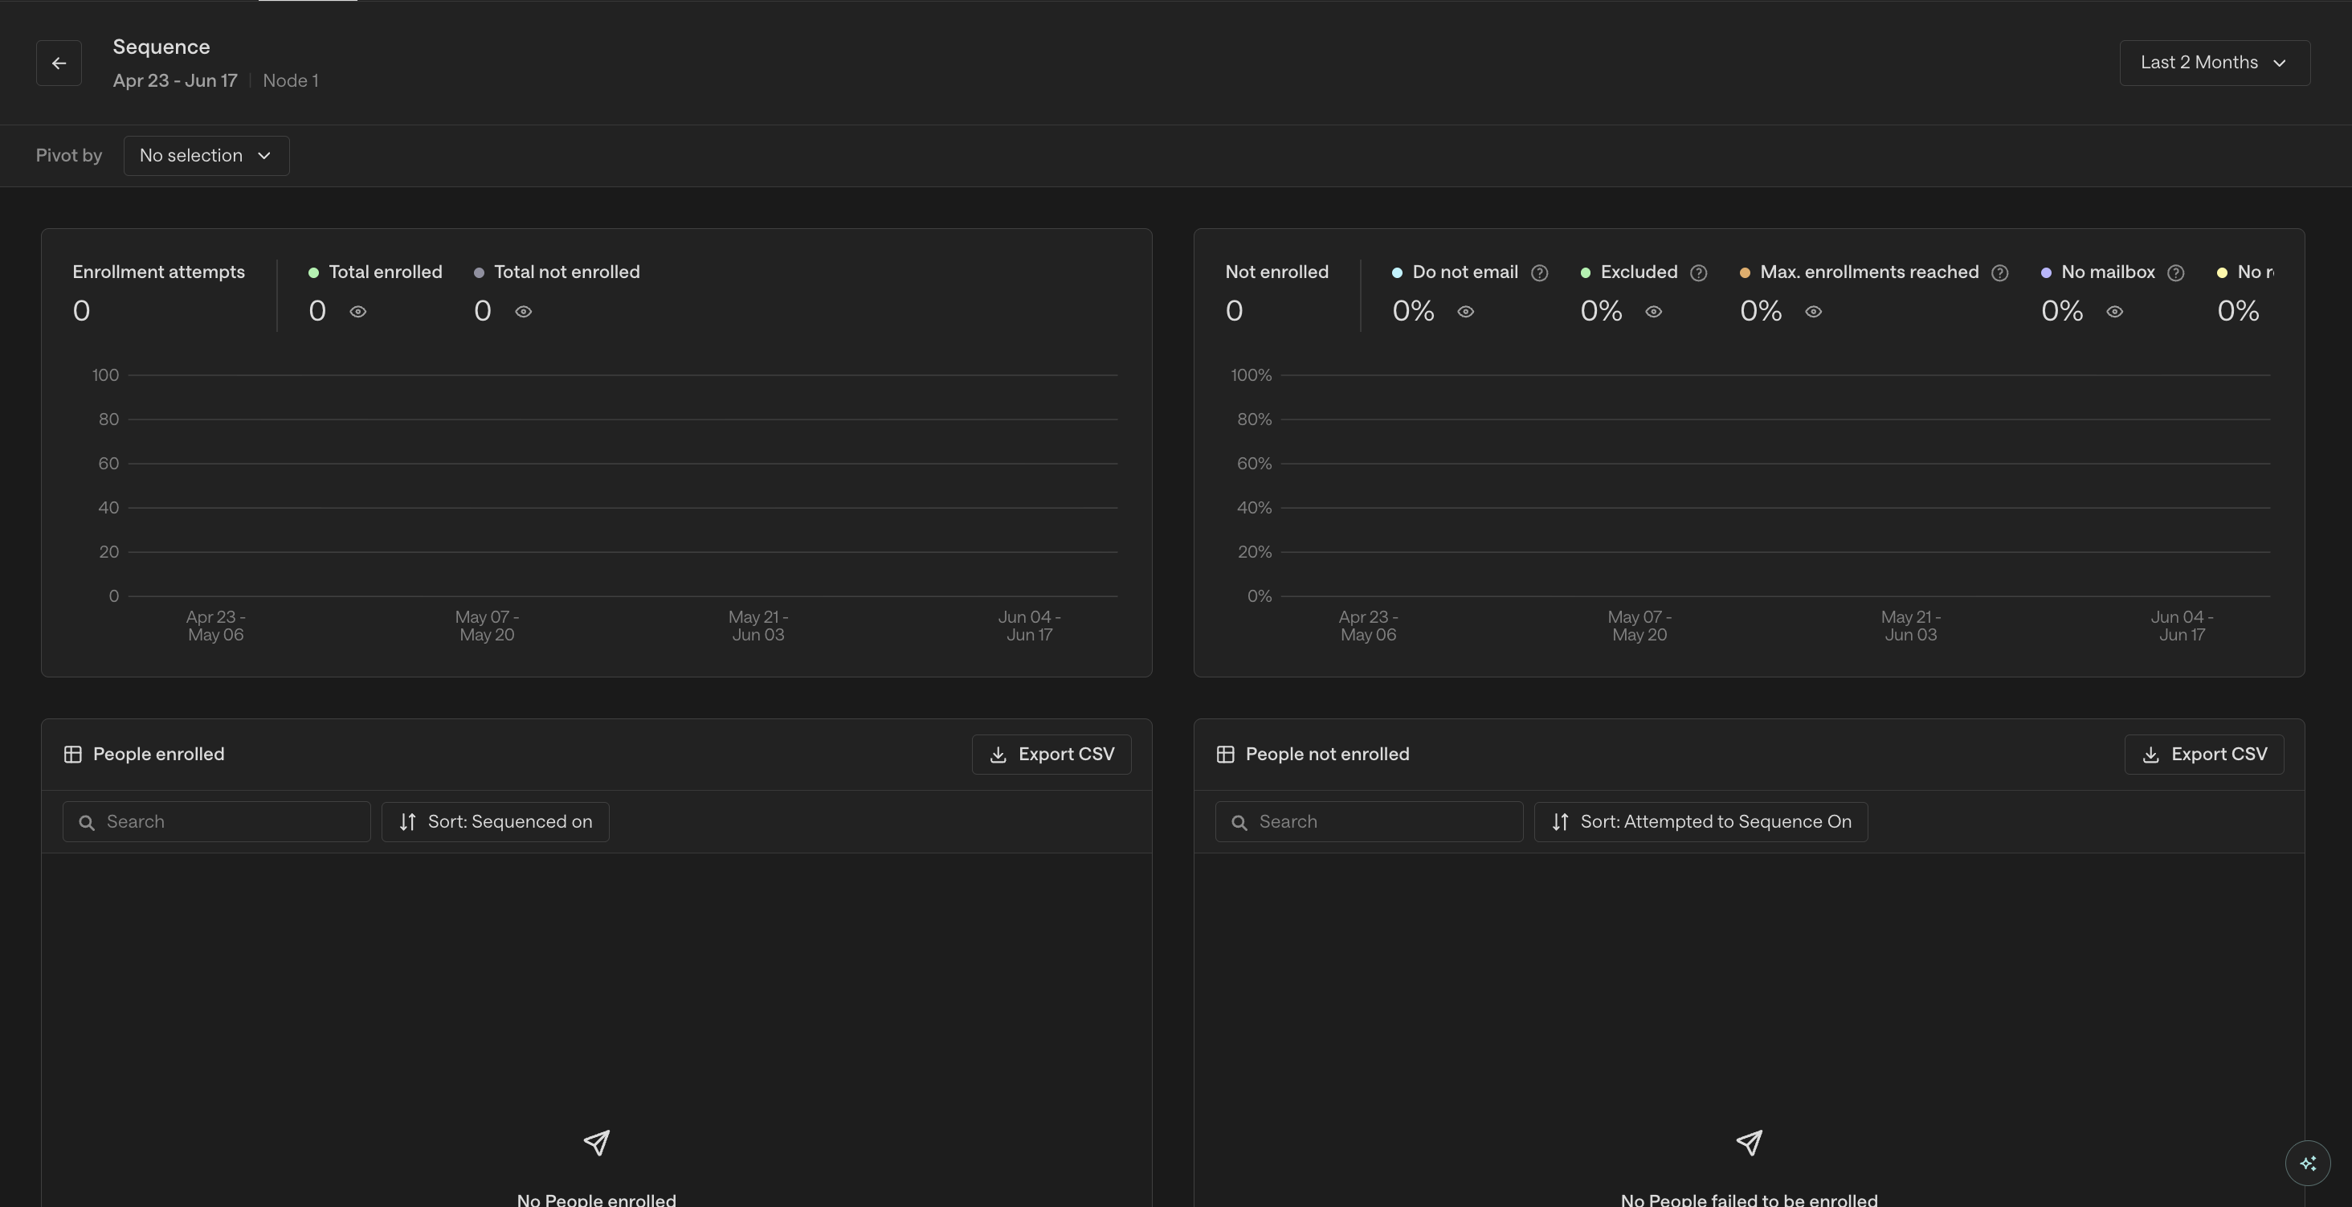Screen dimensions: 2352x1207
Task: Click the search magnifier in People not enrolled
Action: pyautogui.click(x=1239, y=822)
